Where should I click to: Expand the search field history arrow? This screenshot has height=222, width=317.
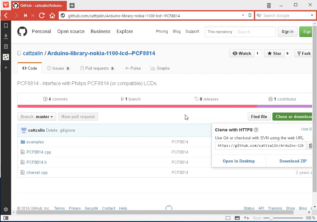pos(312,15)
